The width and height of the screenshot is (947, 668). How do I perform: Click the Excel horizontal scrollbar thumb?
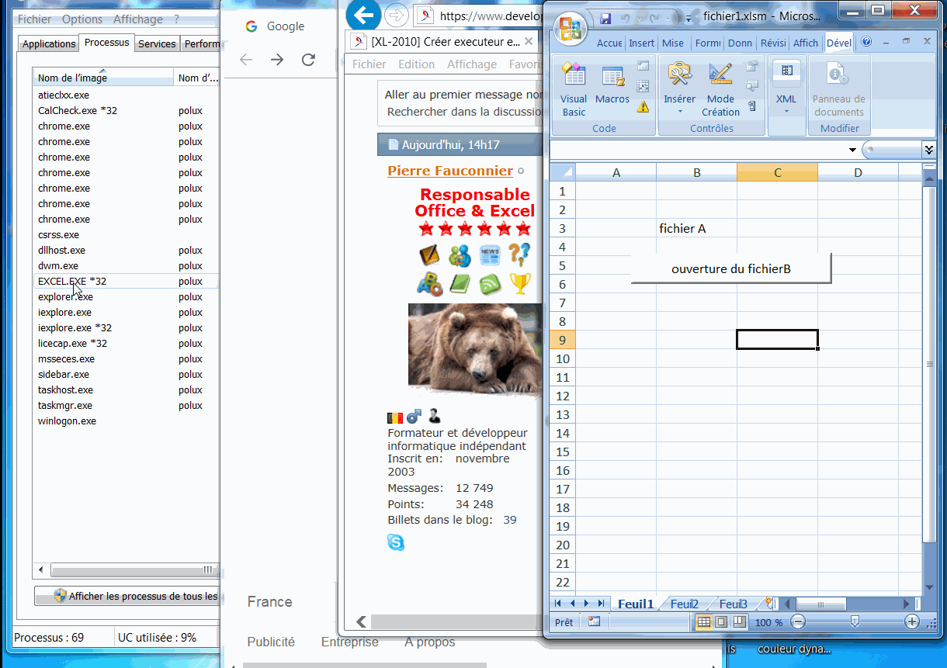tap(821, 604)
